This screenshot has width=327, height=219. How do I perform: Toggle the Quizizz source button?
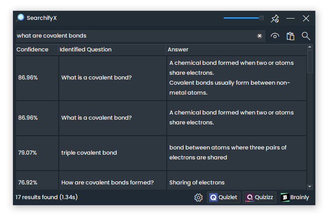[259, 197]
